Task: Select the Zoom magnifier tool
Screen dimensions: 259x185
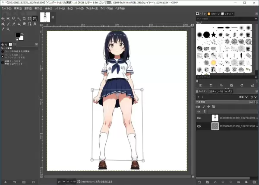Action: 8,29
